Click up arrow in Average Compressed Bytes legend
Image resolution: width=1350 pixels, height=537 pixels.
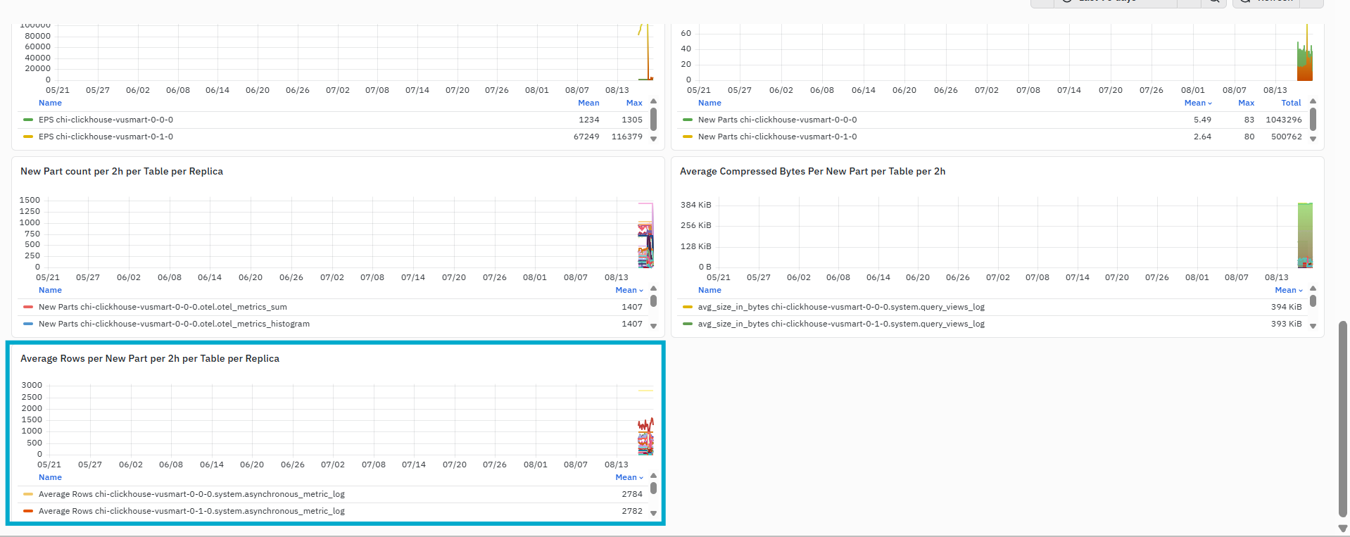tap(1313, 289)
